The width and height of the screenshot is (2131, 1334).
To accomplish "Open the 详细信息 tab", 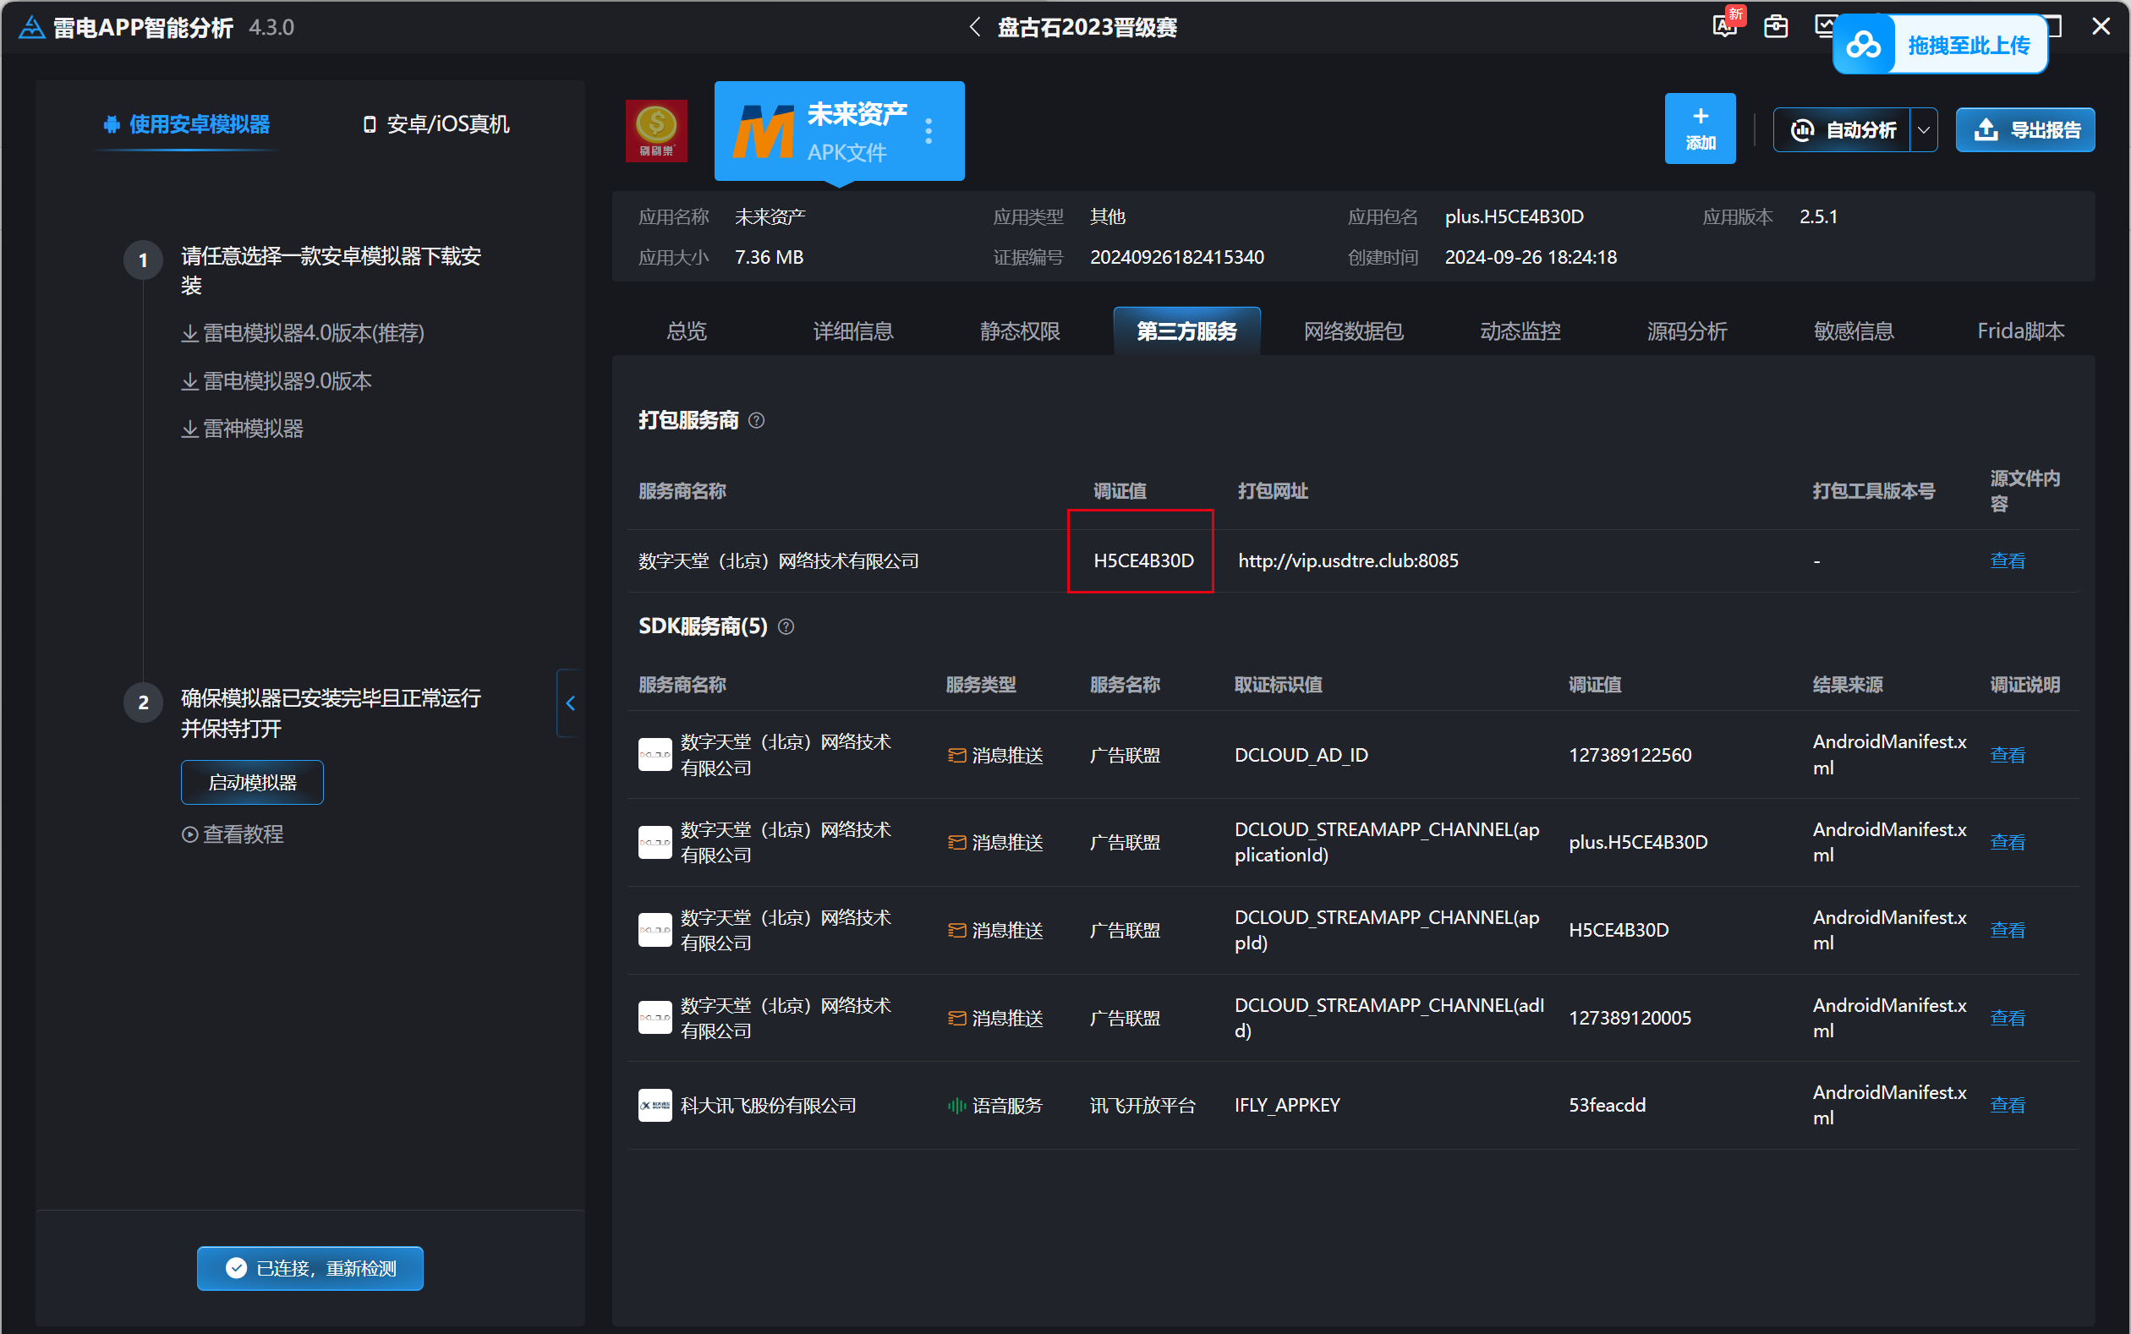I will click(x=852, y=331).
